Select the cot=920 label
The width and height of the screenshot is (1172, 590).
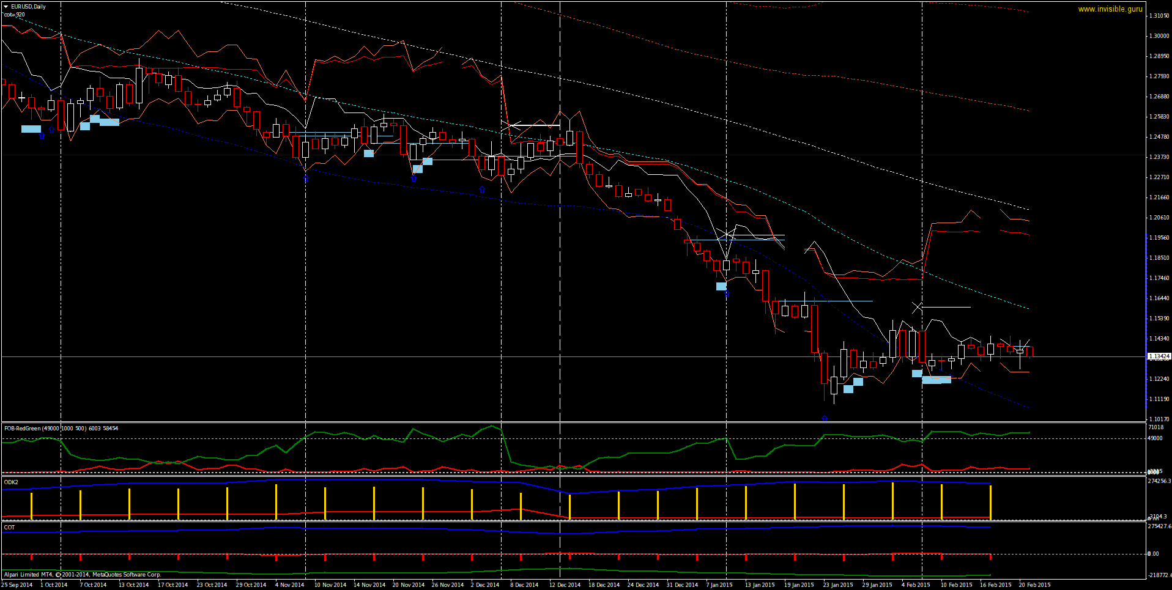click(x=14, y=15)
